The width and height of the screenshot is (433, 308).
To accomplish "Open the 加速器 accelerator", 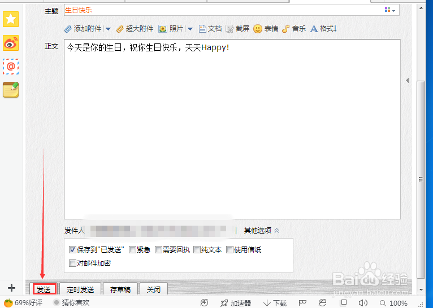I will [x=236, y=303].
